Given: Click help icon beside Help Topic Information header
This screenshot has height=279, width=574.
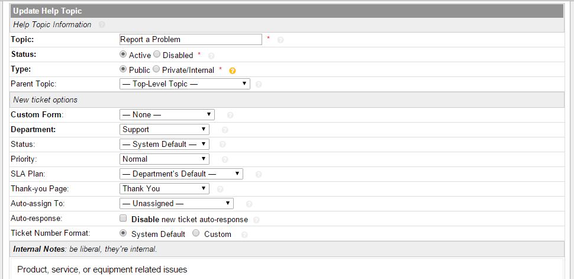Looking at the screenshot, I should click(102, 25).
